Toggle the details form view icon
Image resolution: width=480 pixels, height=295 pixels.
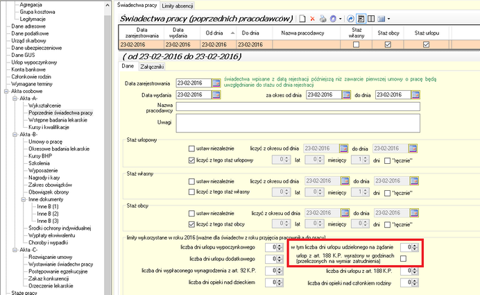coord(361,19)
